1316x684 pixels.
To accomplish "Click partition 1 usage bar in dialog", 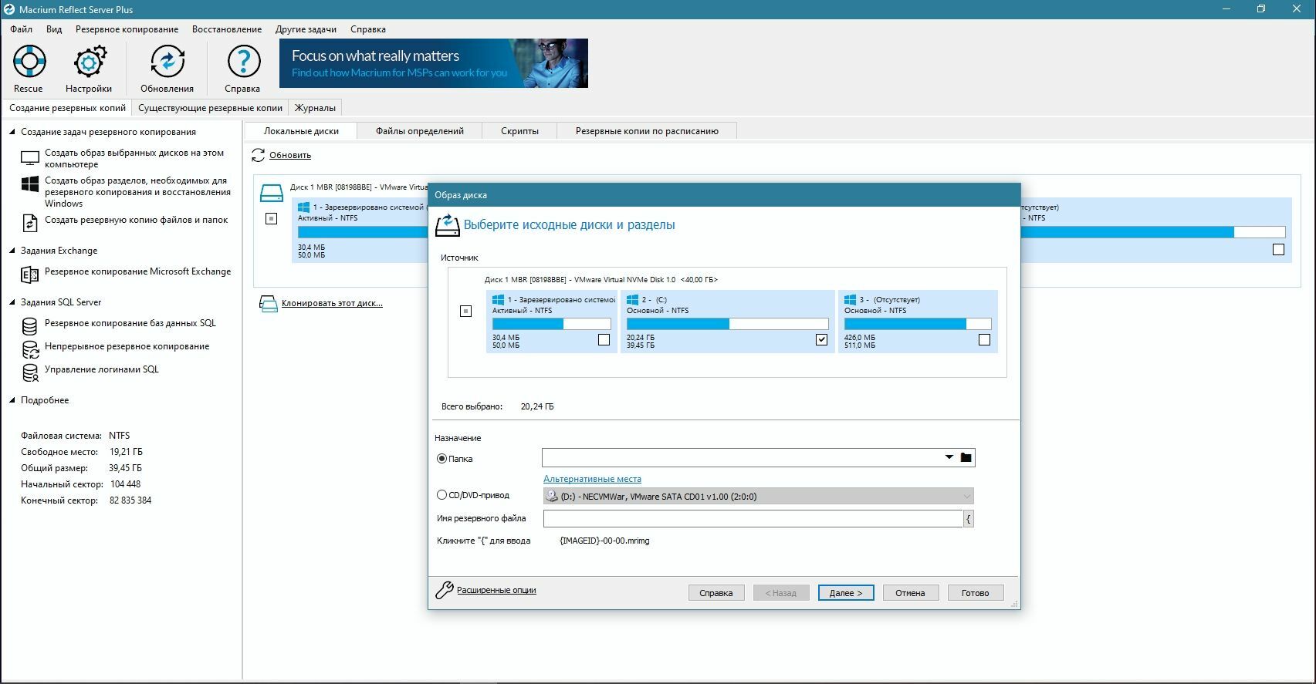I will point(551,324).
